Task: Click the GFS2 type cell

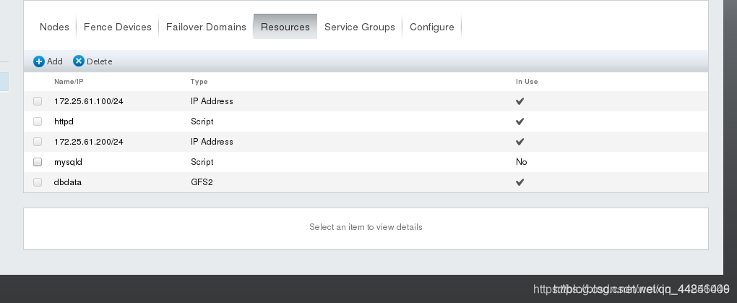Action: tap(202, 182)
